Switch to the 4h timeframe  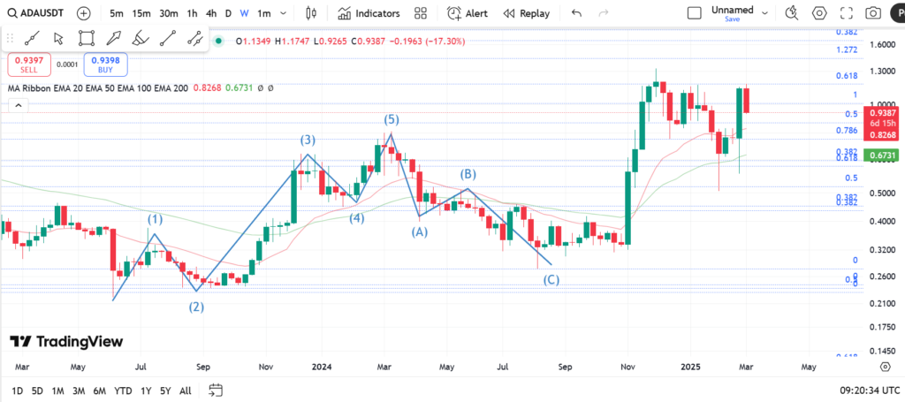tap(210, 13)
